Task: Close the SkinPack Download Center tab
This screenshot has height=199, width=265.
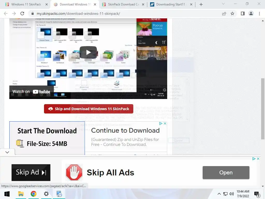Action: (143, 4)
